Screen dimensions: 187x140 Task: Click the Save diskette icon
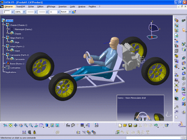coord(130,125)
